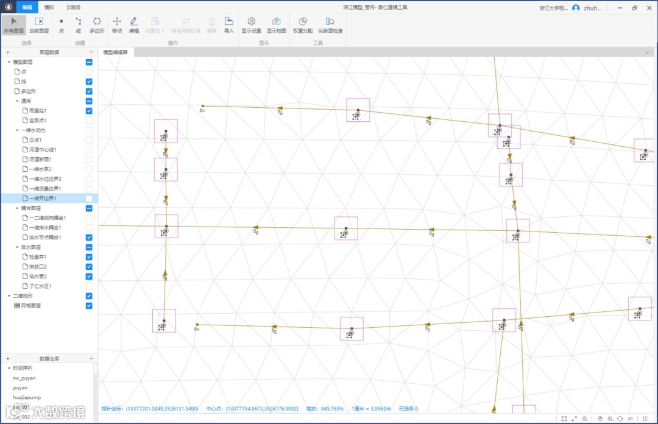The image size is (658, 424).
Task: Uncheck the 网格图层 checkbox
Action: pyautogui.click(x=89, y=306)
